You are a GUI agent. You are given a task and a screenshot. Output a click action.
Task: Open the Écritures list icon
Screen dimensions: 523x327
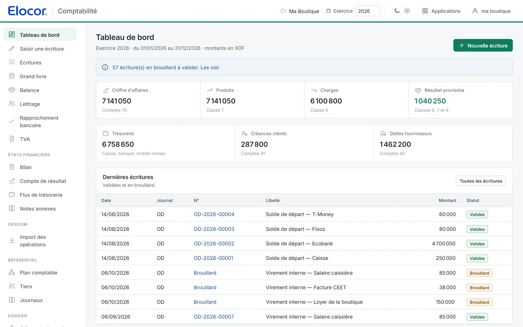(x=12, y=62)
